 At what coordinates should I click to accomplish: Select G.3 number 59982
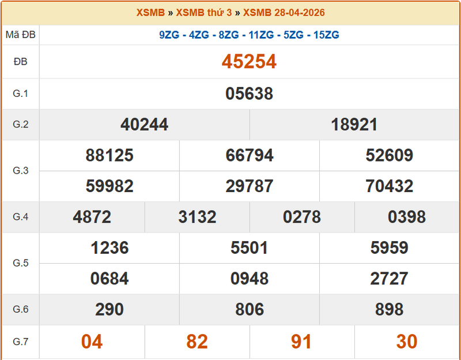(109, 186)
